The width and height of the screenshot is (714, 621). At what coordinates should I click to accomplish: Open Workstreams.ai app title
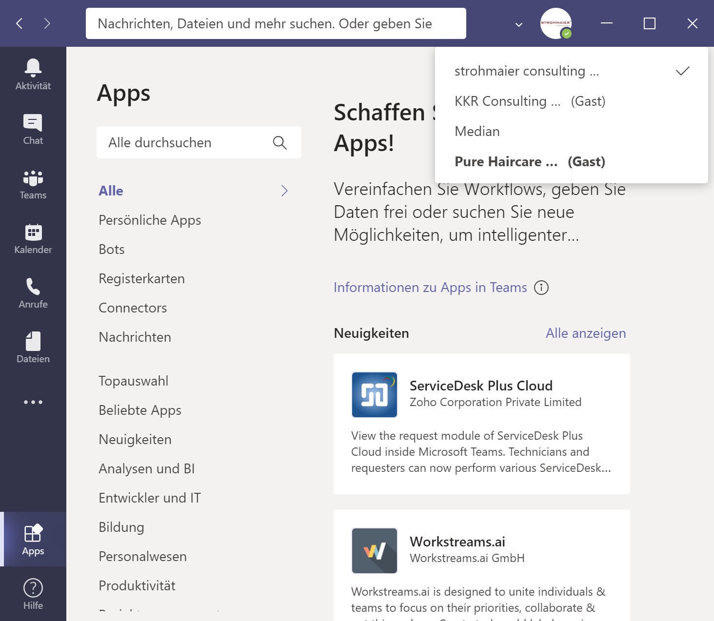point(457,542)
